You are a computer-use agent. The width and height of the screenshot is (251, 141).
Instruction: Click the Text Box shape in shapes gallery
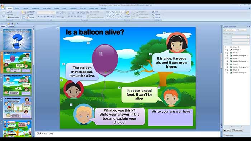(108, 12)
